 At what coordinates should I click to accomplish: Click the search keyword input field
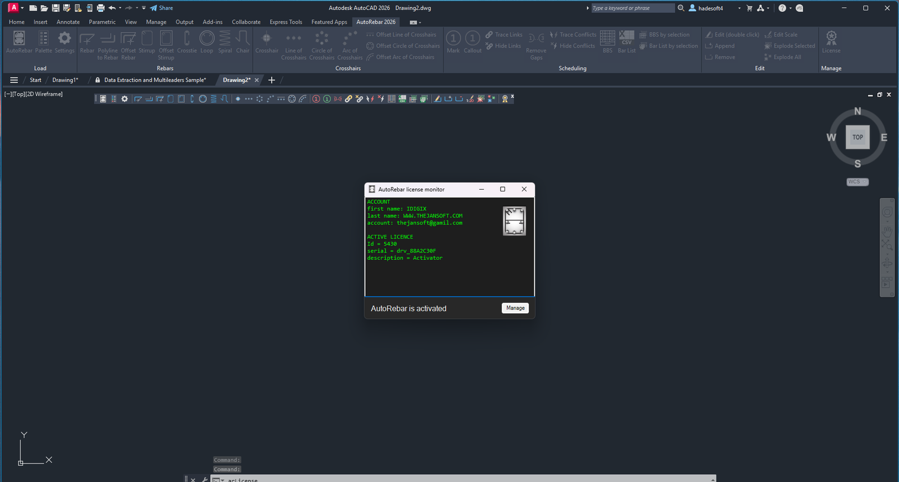[633, 8]
